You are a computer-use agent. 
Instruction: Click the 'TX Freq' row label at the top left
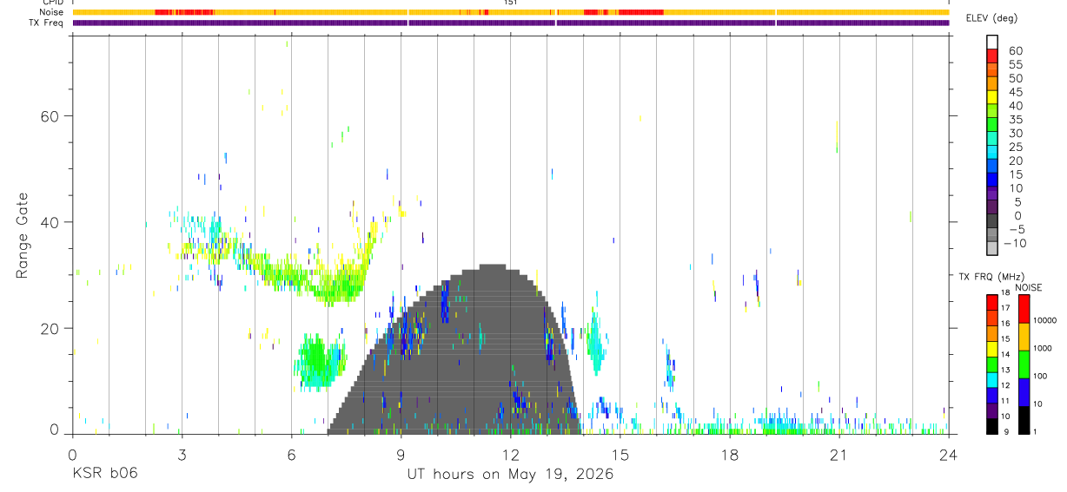[x=47, y=23]
